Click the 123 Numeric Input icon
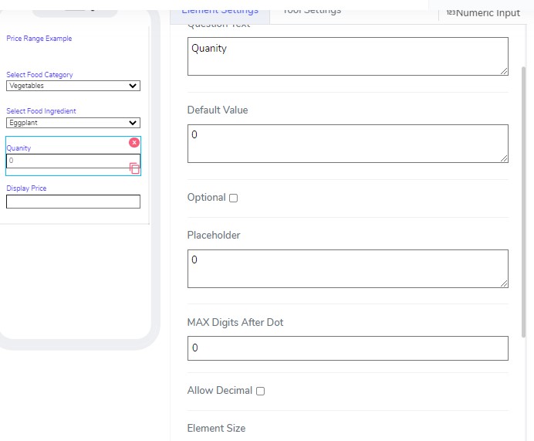Screen dimensions: 534x441 (451, 13)
